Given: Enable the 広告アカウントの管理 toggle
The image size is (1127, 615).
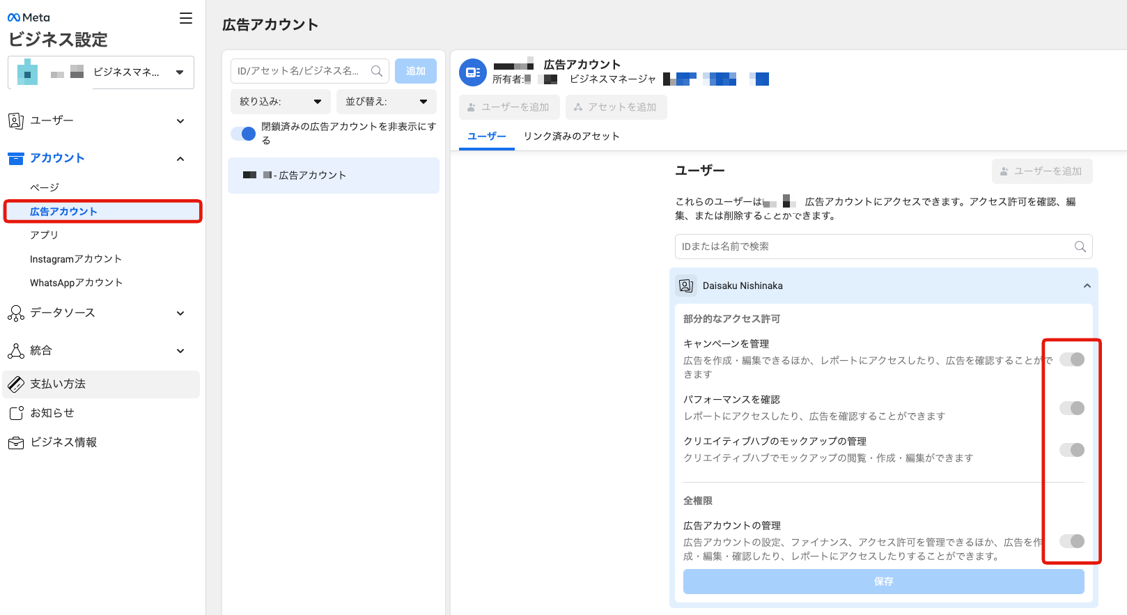Looking at the screenshot, I should (1072, 541).
